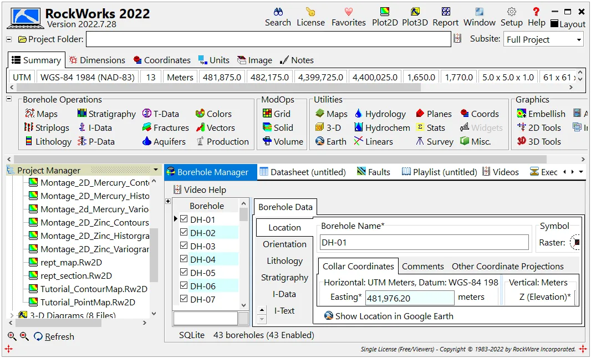Viewport: 591px width, 358px height.
Task: Click the Raster symbol swatch
Action: (575, 242)
